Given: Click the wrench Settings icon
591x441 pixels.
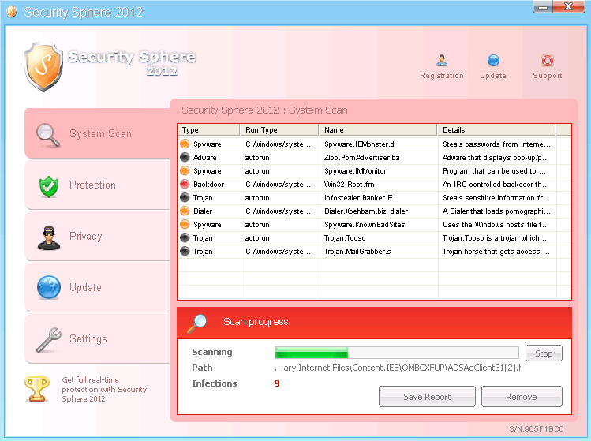Looking at the screenshot, I should [x=49, y=339].
